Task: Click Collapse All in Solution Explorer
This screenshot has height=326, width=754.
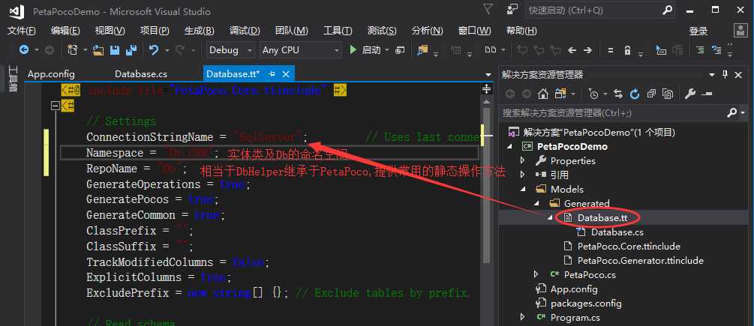Action: coord(651,94)
